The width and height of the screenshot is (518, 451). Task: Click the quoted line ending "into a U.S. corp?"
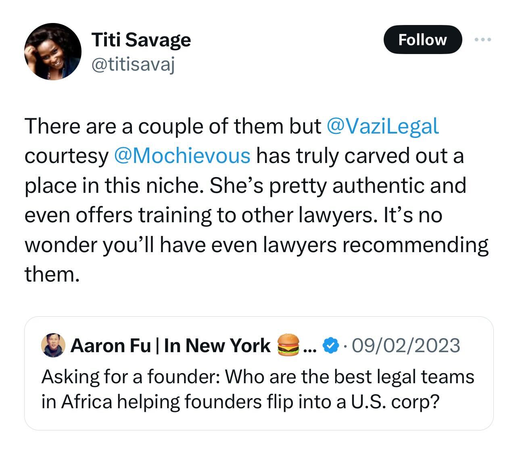(x=240, y=402)
